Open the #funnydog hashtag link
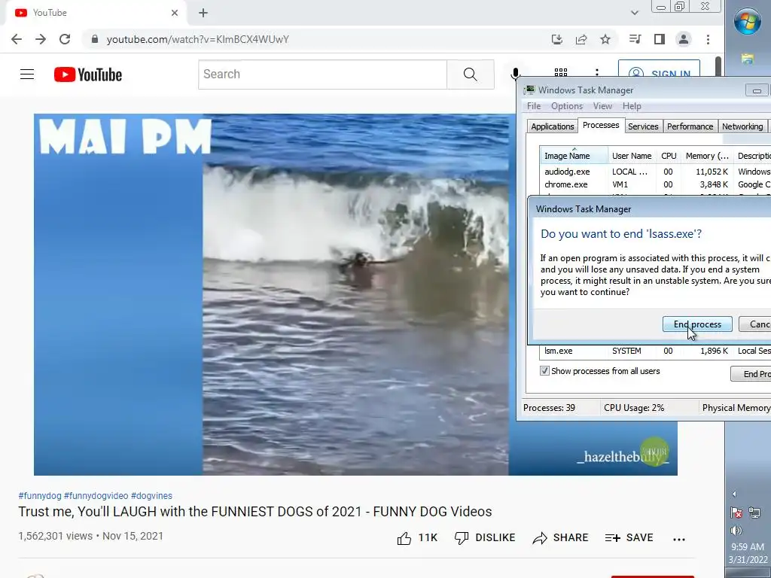 point(40,496)
